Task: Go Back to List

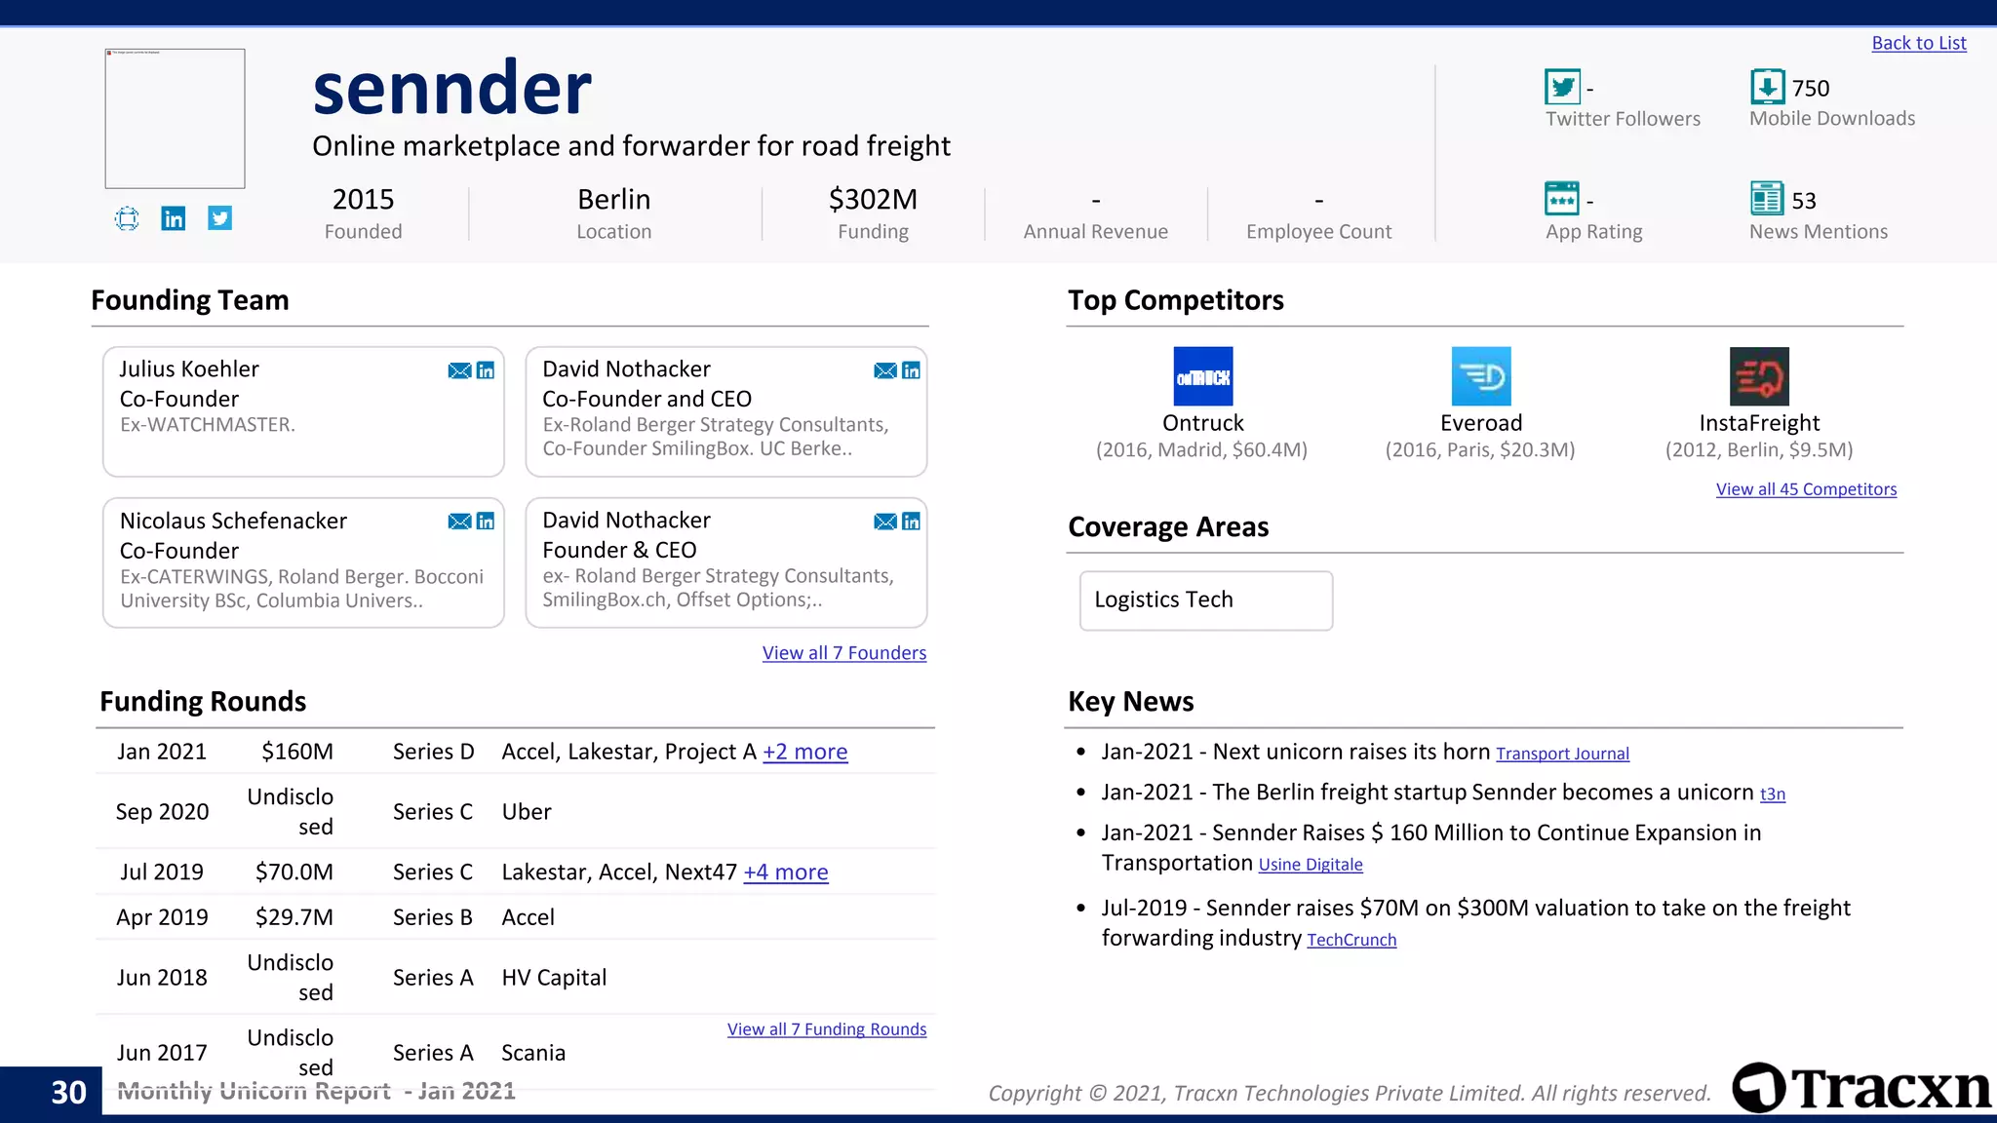Action: [x=1919, y=43]
